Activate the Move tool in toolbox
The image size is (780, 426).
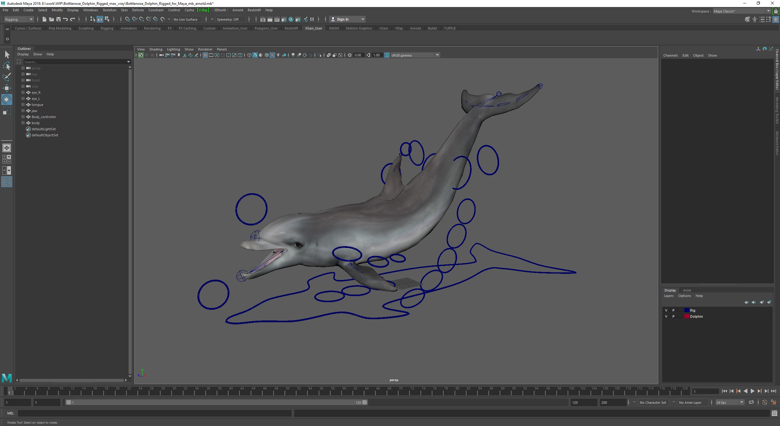7,88
